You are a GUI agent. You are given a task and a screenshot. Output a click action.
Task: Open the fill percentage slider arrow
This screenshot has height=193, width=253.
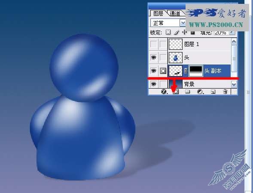point(232,33)
